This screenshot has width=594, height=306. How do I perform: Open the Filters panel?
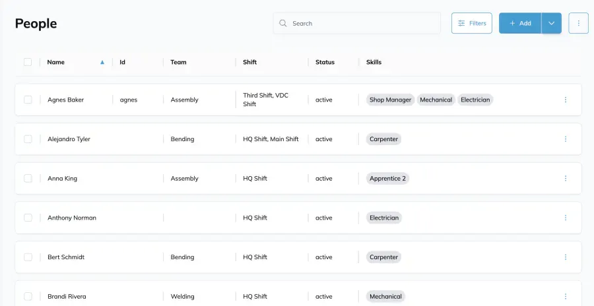pos(472,23)
